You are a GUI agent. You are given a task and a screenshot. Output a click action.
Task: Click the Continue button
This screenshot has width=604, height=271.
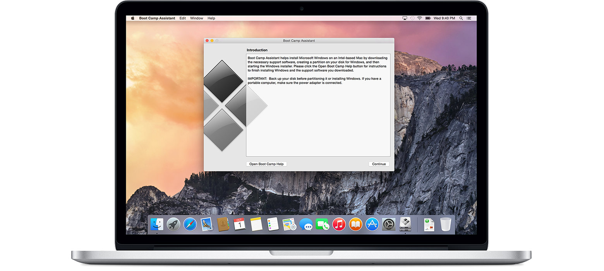coord(379,164)
